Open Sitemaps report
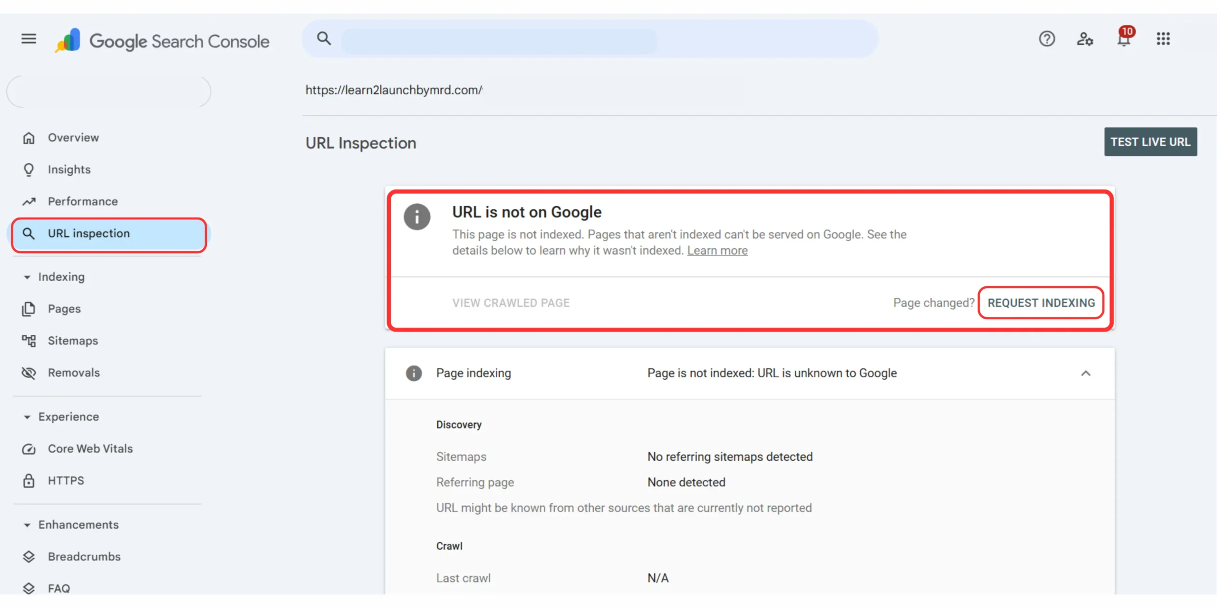Image resolution: width=1217 pixels, height=608 pixels. [109, 341]
